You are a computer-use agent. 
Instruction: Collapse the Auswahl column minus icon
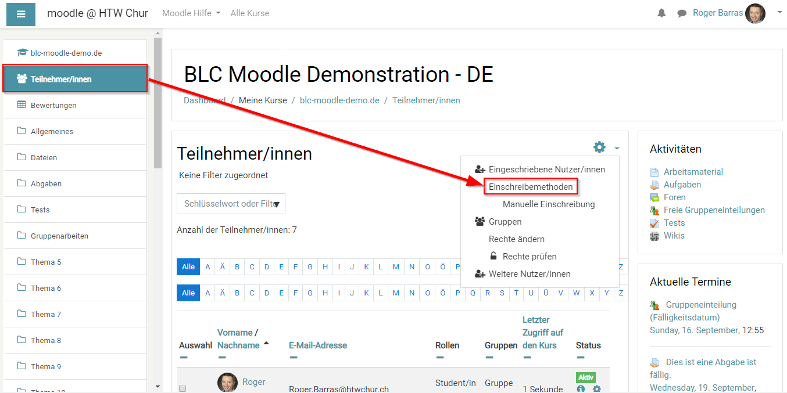[x=184, y=358]
